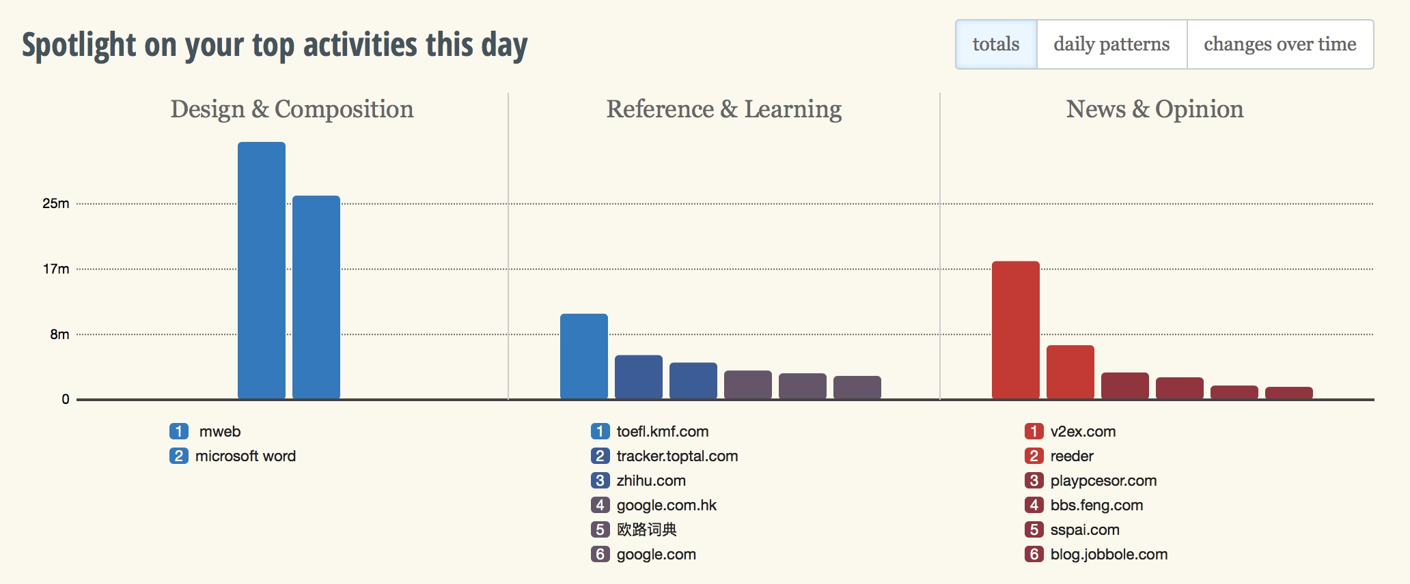Click the google.com.hk legend badge 4
The height and width of the screenshot is (584, 1410).
point(600,505)
